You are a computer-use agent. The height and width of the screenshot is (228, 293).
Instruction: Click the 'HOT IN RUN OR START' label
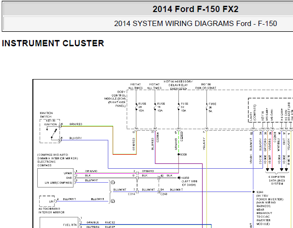click(x=206, y=86)
